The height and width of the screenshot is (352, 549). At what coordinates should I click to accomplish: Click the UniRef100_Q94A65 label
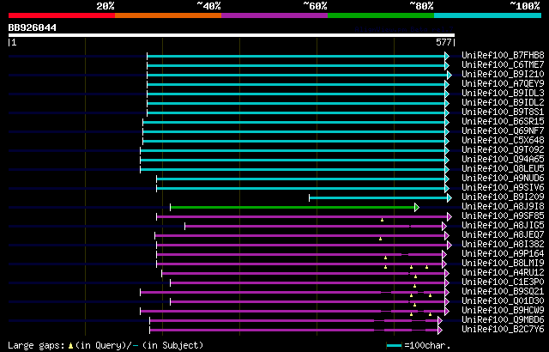click(503, 160)
